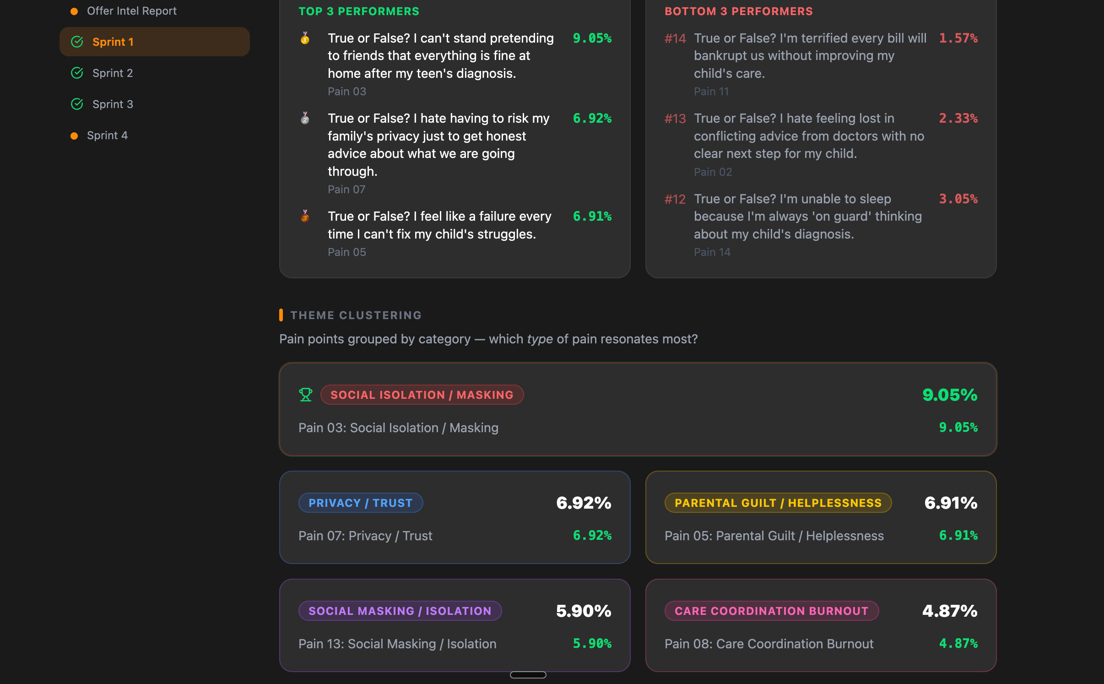Click the orange dot beside Sprint 4
The image size is (1104, 684).
coord(74,136)
